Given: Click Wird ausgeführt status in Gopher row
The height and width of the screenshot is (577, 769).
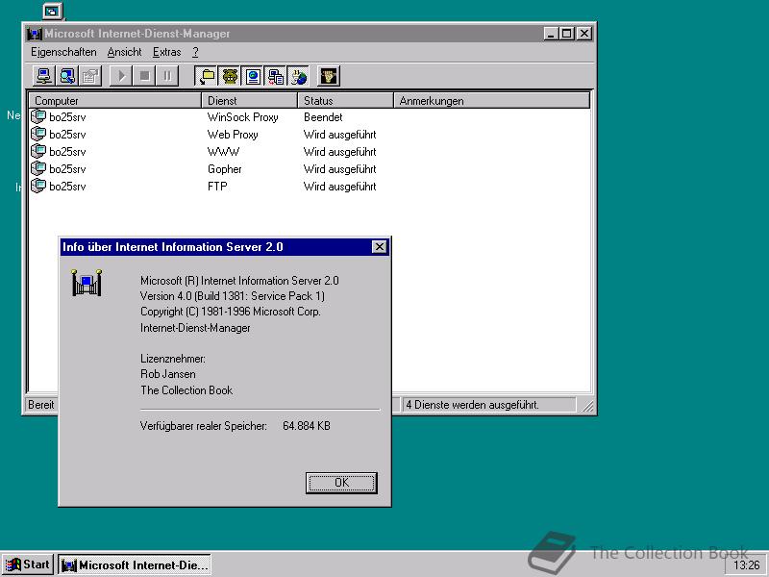Looking at the screenshot, I should (x=340, y=169).
